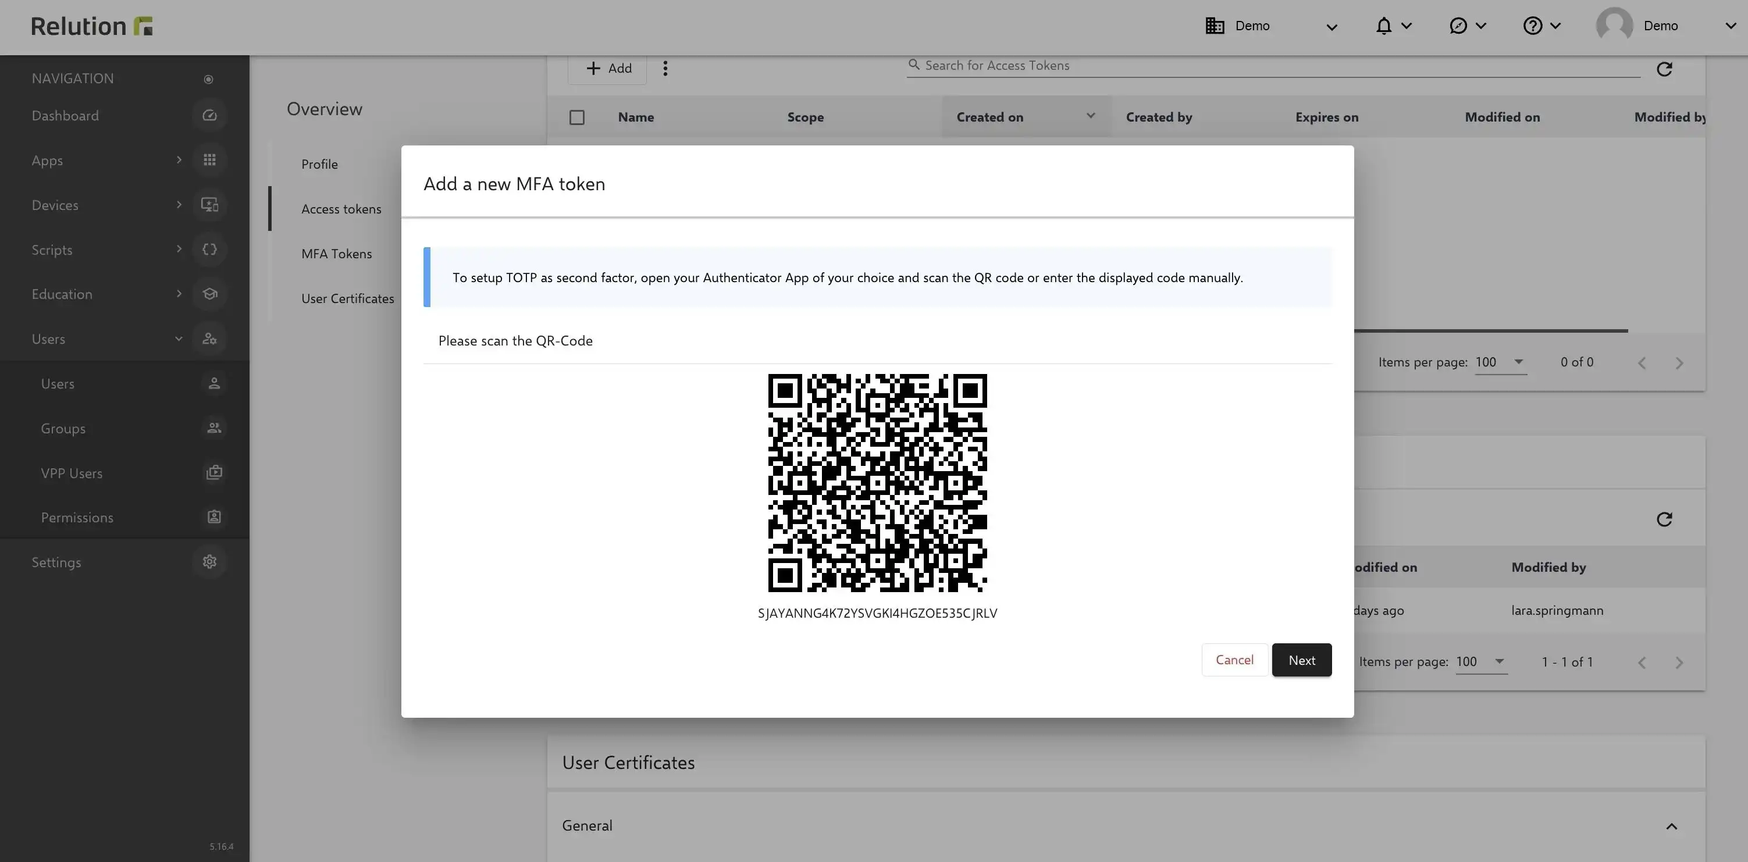Open the Demo organization dropdown arrow
The width and height of the screenshot is (1748, 862).
click(1332, 27)
